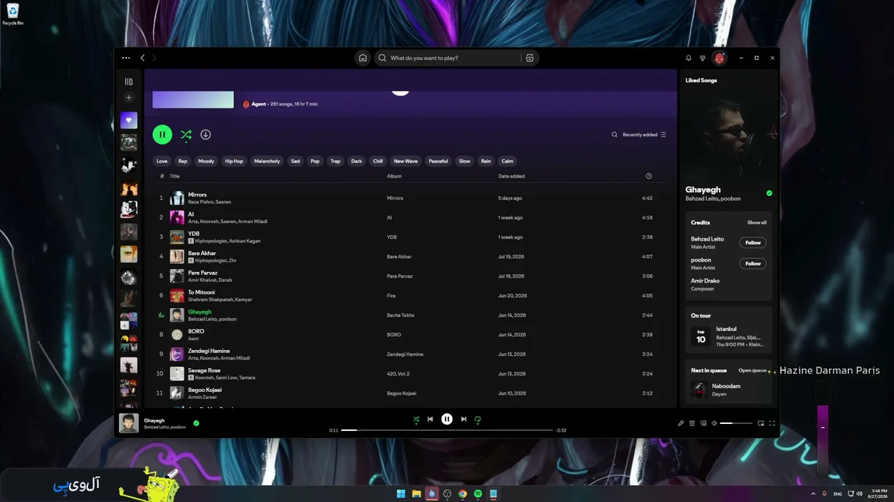The image size is (894, 502).
Task: Enable the Peaceful filter chip
Action: click(x=439, y=161)
